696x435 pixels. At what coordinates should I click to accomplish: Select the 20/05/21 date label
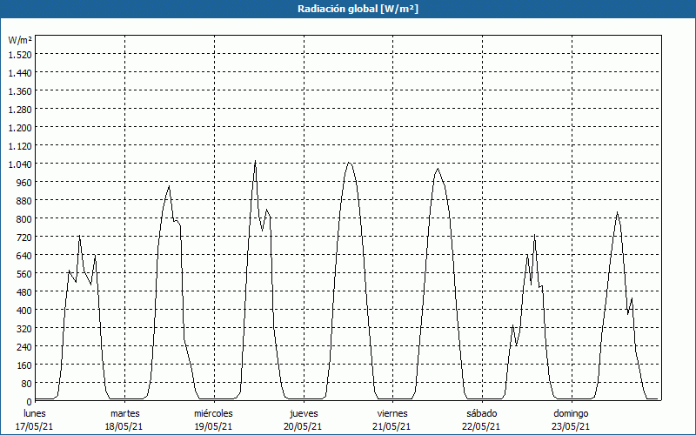(x=303, y=426)
